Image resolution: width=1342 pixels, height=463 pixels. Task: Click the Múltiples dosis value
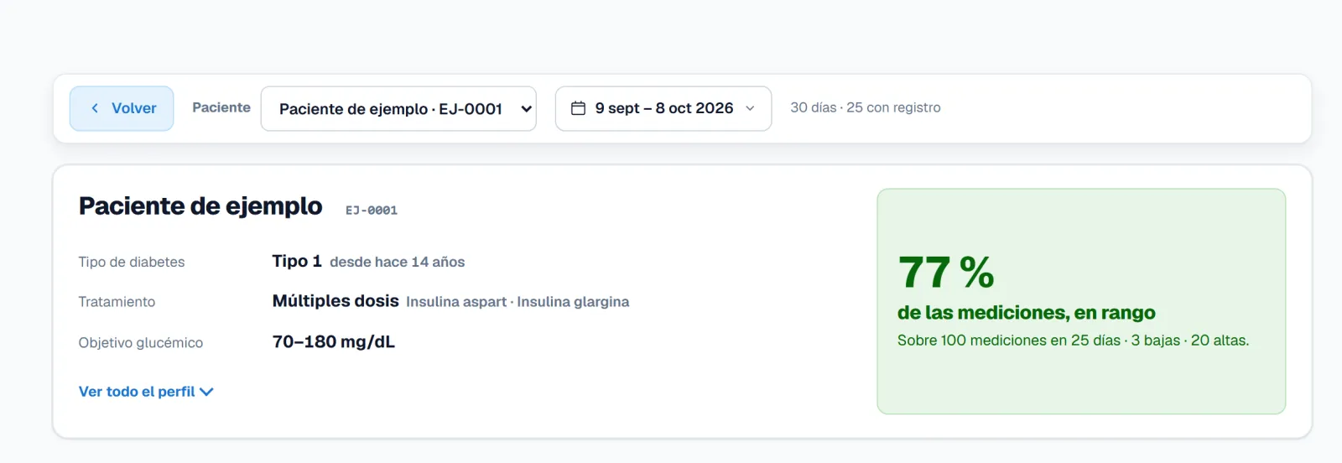[335, 301]
